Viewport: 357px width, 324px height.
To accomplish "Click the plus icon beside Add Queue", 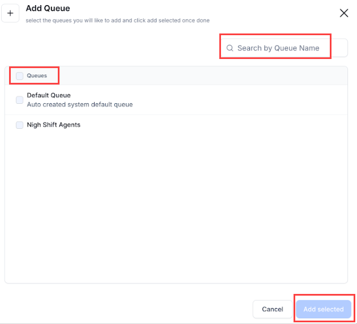I will click(x=10, y=14).
